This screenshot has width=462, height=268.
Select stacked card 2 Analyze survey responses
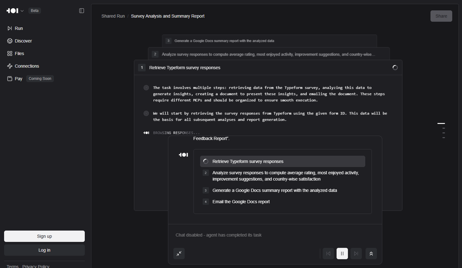[x=269, y=54]
